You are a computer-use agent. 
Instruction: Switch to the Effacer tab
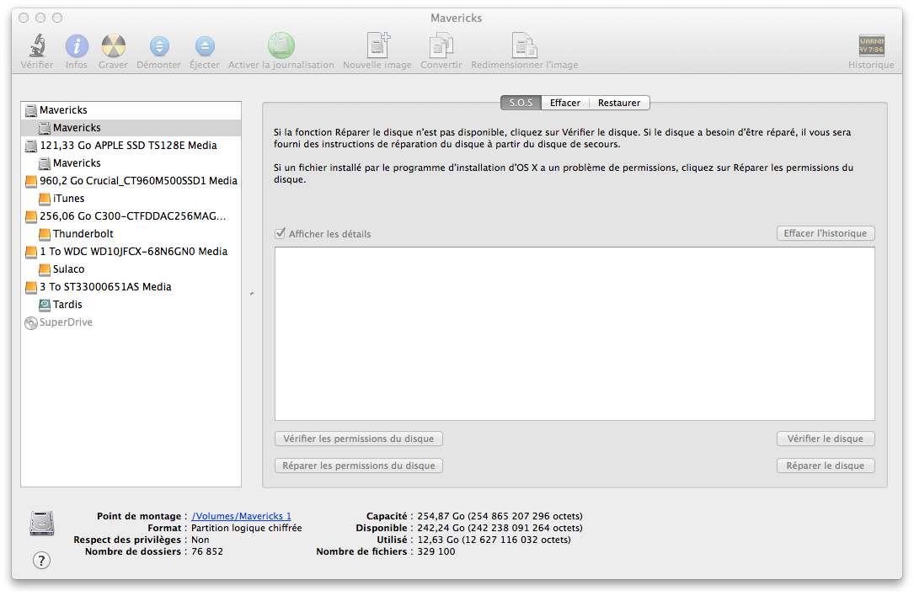pos(565,103)
